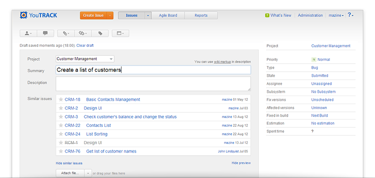The width and height of the screenshot is (375, 178).
Task: Expand the Create Issue dropdown arrow
Action: click(x=110, y=15)
